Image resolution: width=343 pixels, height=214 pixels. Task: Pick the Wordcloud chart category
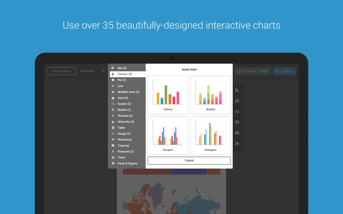pyautogui.click(x=127, y=140)
